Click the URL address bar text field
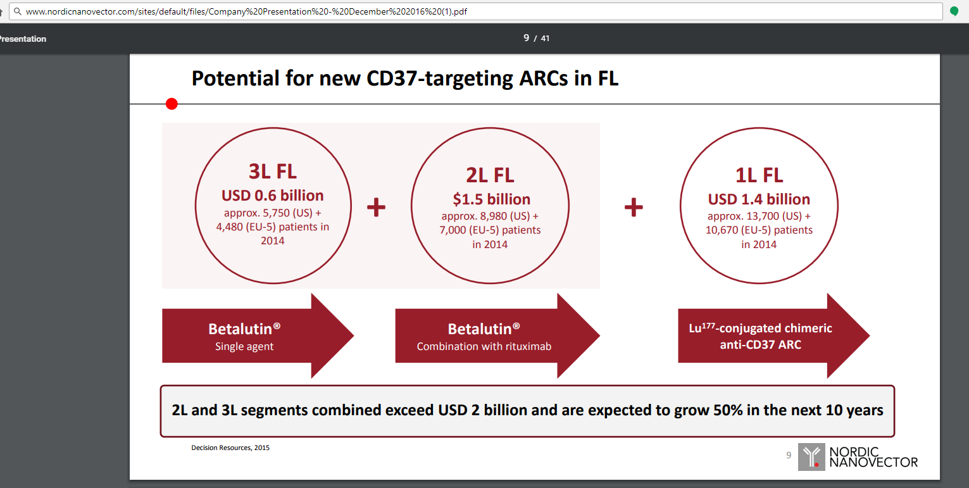The width and height of the screenshot is (969, 488). coord(481,11)
